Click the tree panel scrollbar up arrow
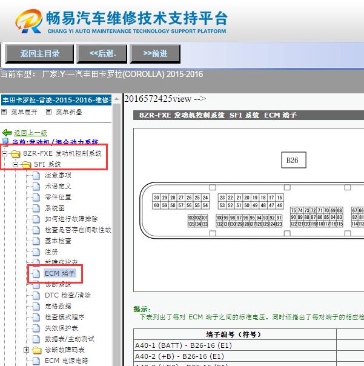 (117, 99)
